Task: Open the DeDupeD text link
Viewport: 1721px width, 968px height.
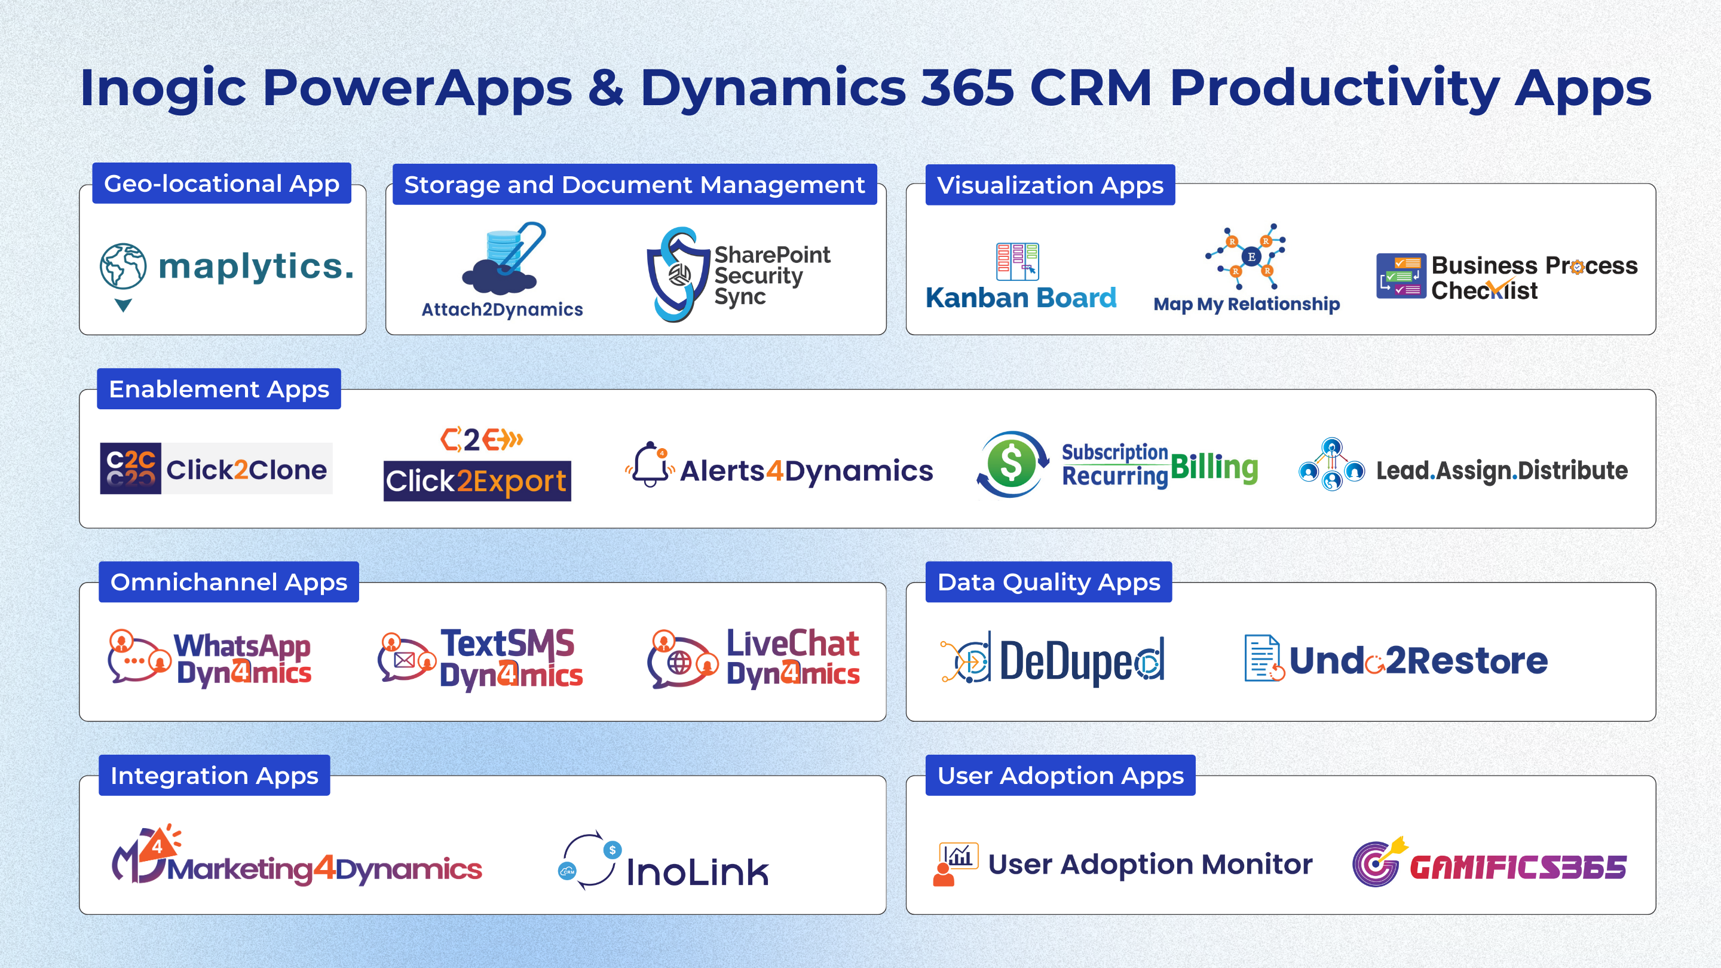Action: point(1082,661)
